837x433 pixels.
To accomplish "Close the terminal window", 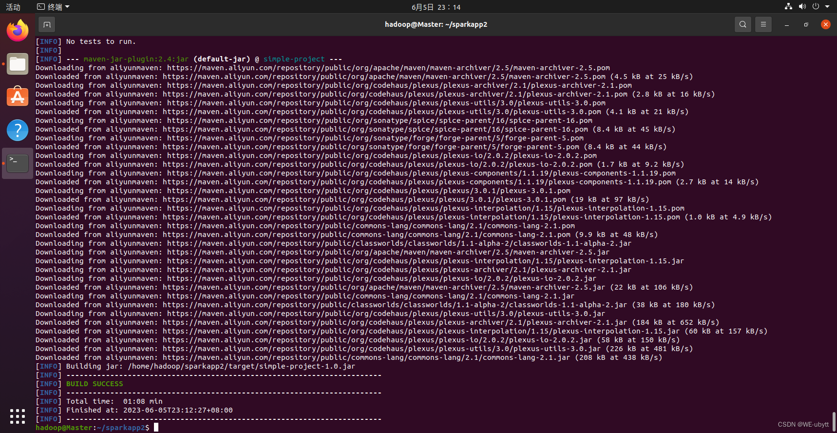I will (x=825, y=24).
